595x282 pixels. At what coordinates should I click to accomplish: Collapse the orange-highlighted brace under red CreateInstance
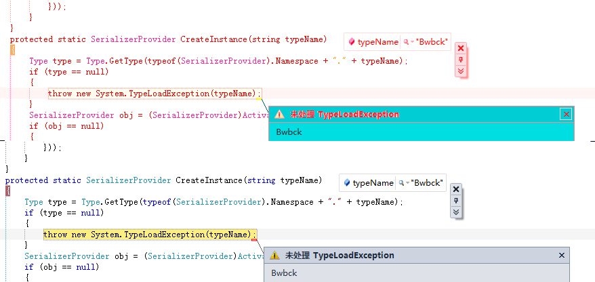tap(12, 50)
